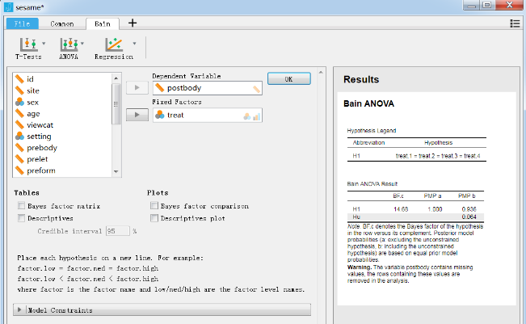Click arrow button beside Fixed Factors box
Viewport: 526px width, 324px height.
pyautogui.click(x=137, y=116)
